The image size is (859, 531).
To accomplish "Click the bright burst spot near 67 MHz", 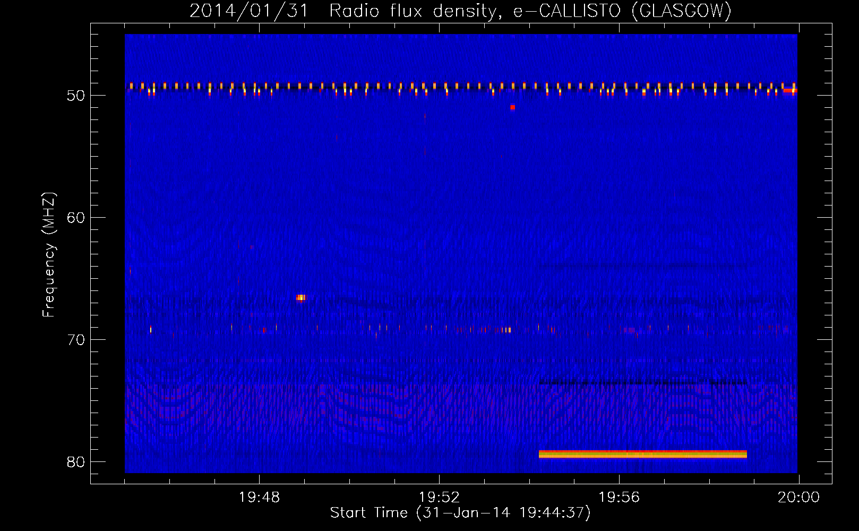I will click(301, 297).
